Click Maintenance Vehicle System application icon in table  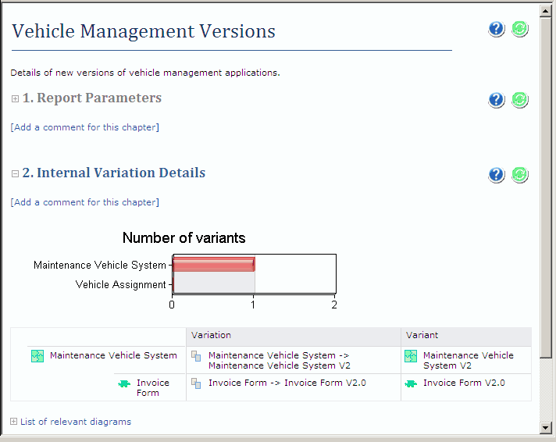coord(37,356)
